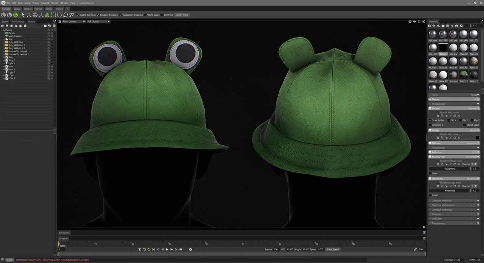Pop out the Scene panel window
Screen dimensions: 484x263
[54, 21]
